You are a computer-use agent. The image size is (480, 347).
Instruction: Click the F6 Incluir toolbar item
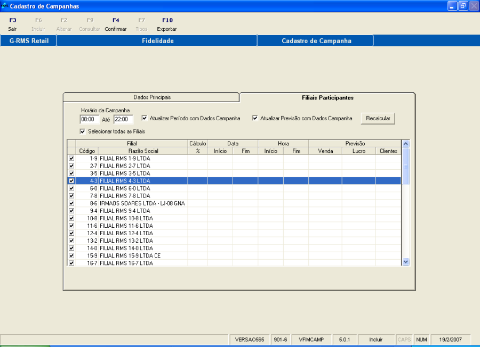click(x=38, y=24)
